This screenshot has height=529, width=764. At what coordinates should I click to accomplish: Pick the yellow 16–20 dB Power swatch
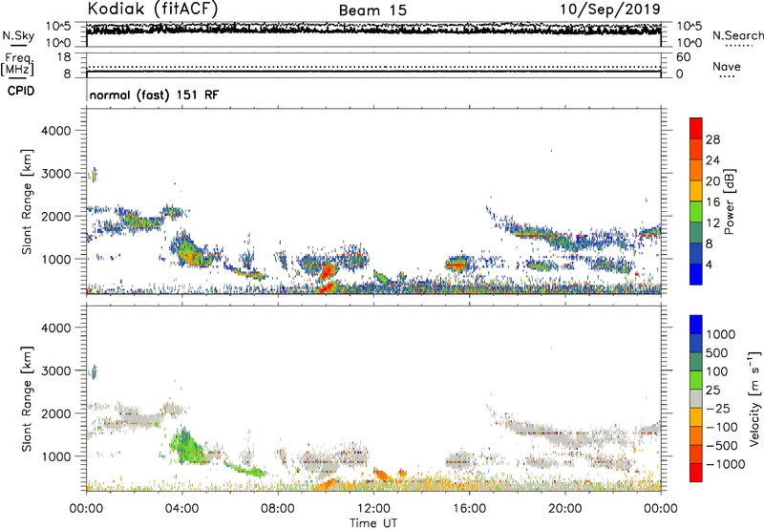coord(696,191)
